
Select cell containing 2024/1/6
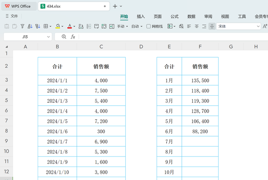(57, 131)
